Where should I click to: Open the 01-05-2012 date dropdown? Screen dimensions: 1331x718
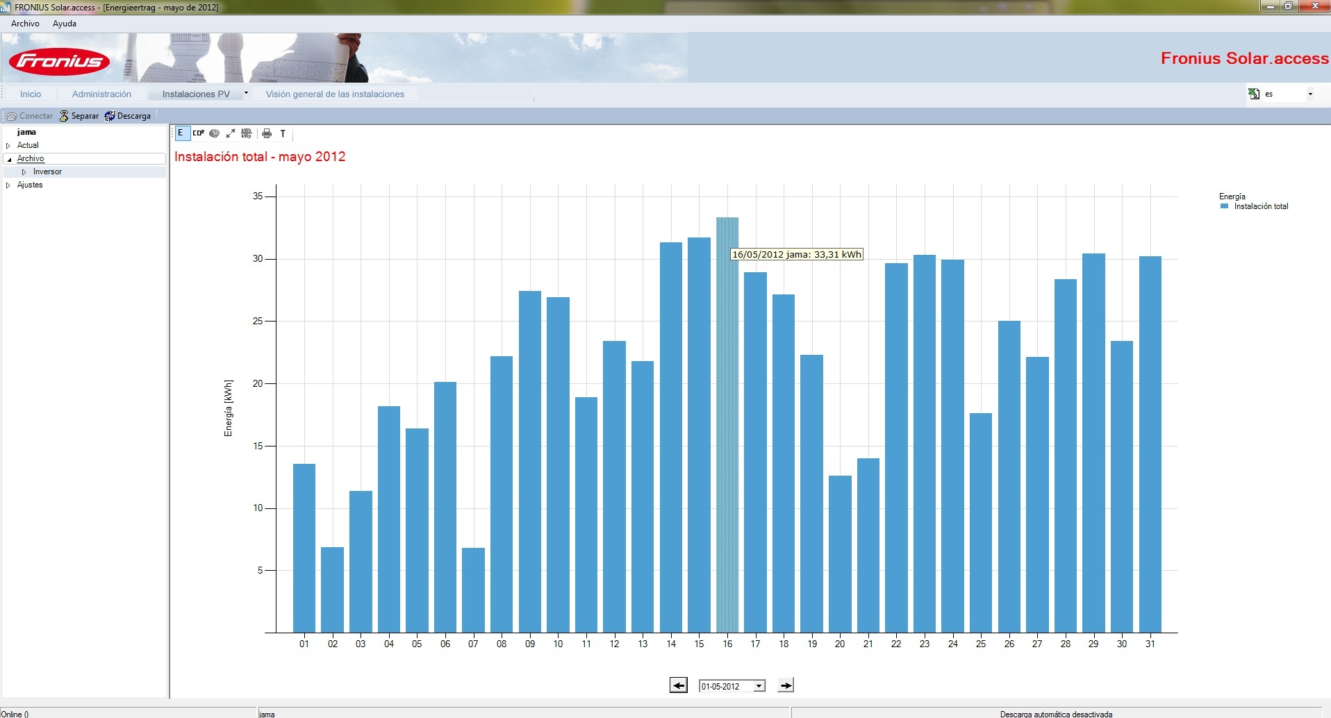(759, 686)
